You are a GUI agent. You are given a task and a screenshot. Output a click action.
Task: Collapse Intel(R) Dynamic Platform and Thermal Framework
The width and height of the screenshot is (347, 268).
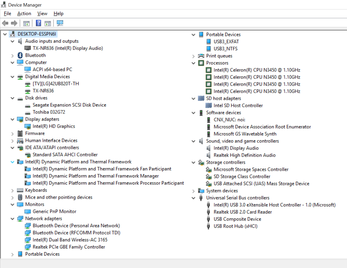tap(12, 162)
